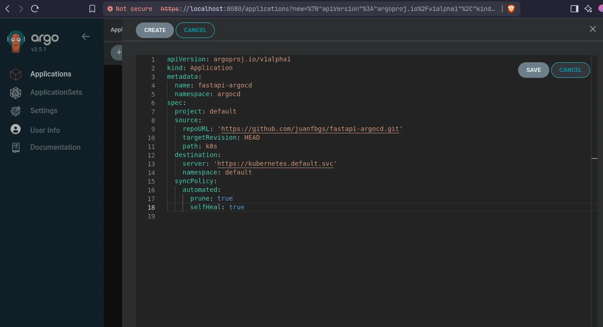Open ApplicationSets in the sidebar

pyautogui.click(x=56, y=93)
